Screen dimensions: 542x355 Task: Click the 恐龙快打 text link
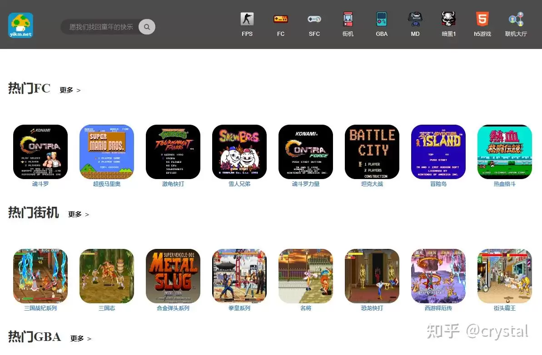click(x=372, y=308)
